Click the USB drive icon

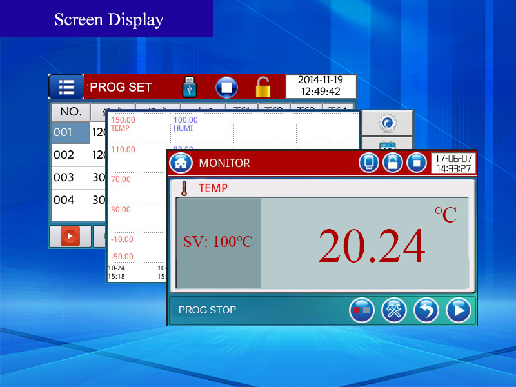coord(188,87)
